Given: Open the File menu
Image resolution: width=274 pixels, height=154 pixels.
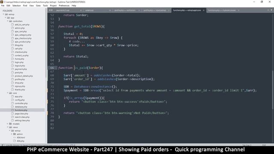Looking at the screenshot, I should [3, 6].
